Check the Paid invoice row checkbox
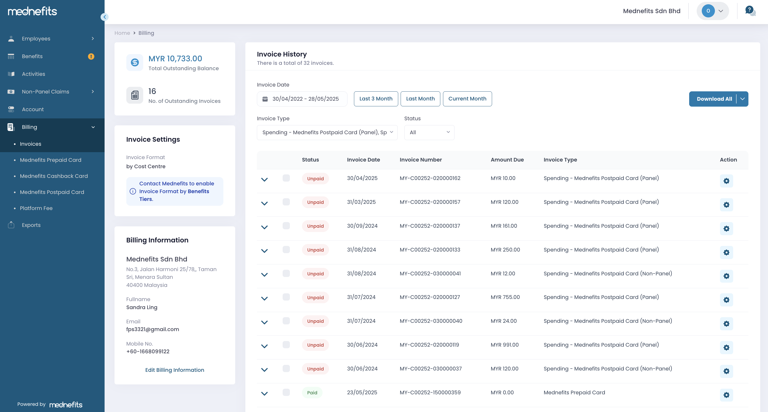Image resolution: width=768 pixels, height=412 pixels. point(286,392)
